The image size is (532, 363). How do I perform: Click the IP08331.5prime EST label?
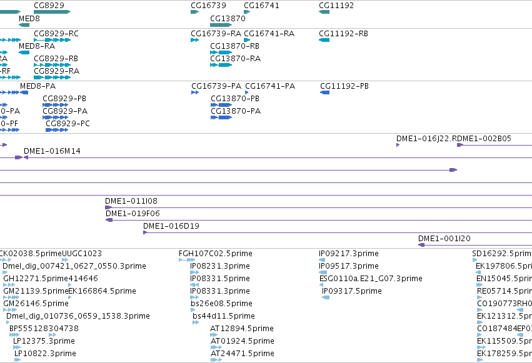pyautogui.click(x=220, y=279)
